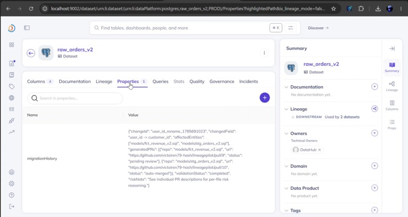
Task: Open browser downloads icon
Action: [x=378, y=9]
